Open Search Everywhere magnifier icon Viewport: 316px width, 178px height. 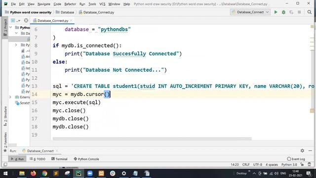(310, 12)
